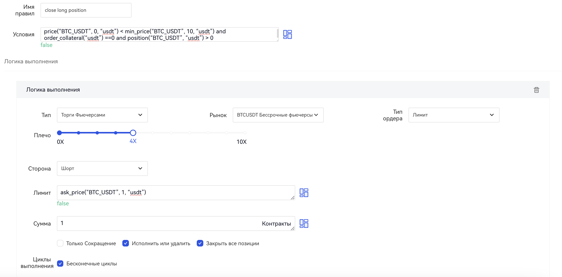Disable Бесконечные циклы checkbox
This screenshot has width=562, height=277.
60,264
